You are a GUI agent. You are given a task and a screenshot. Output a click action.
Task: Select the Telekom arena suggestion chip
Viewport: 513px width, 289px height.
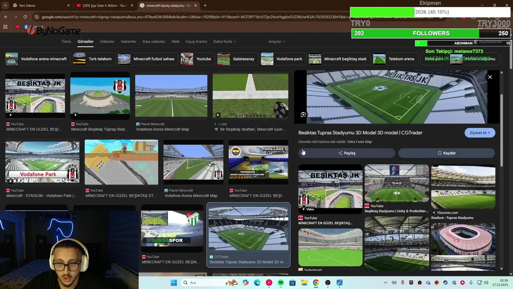(396, 59)
